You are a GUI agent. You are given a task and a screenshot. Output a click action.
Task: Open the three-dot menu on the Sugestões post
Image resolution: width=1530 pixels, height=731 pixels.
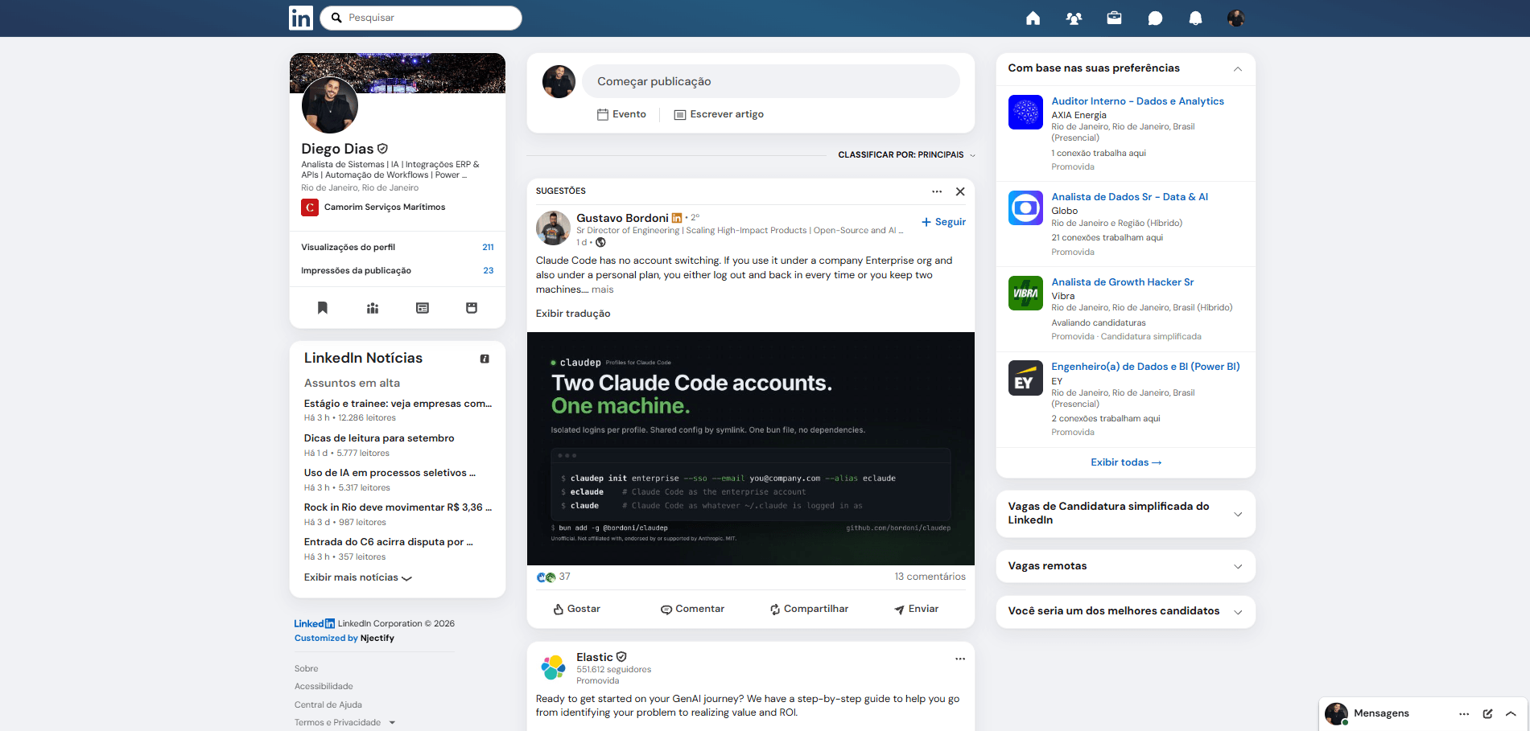937,191
